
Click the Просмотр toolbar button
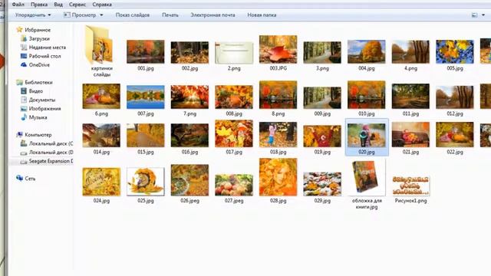pos(80,15)
